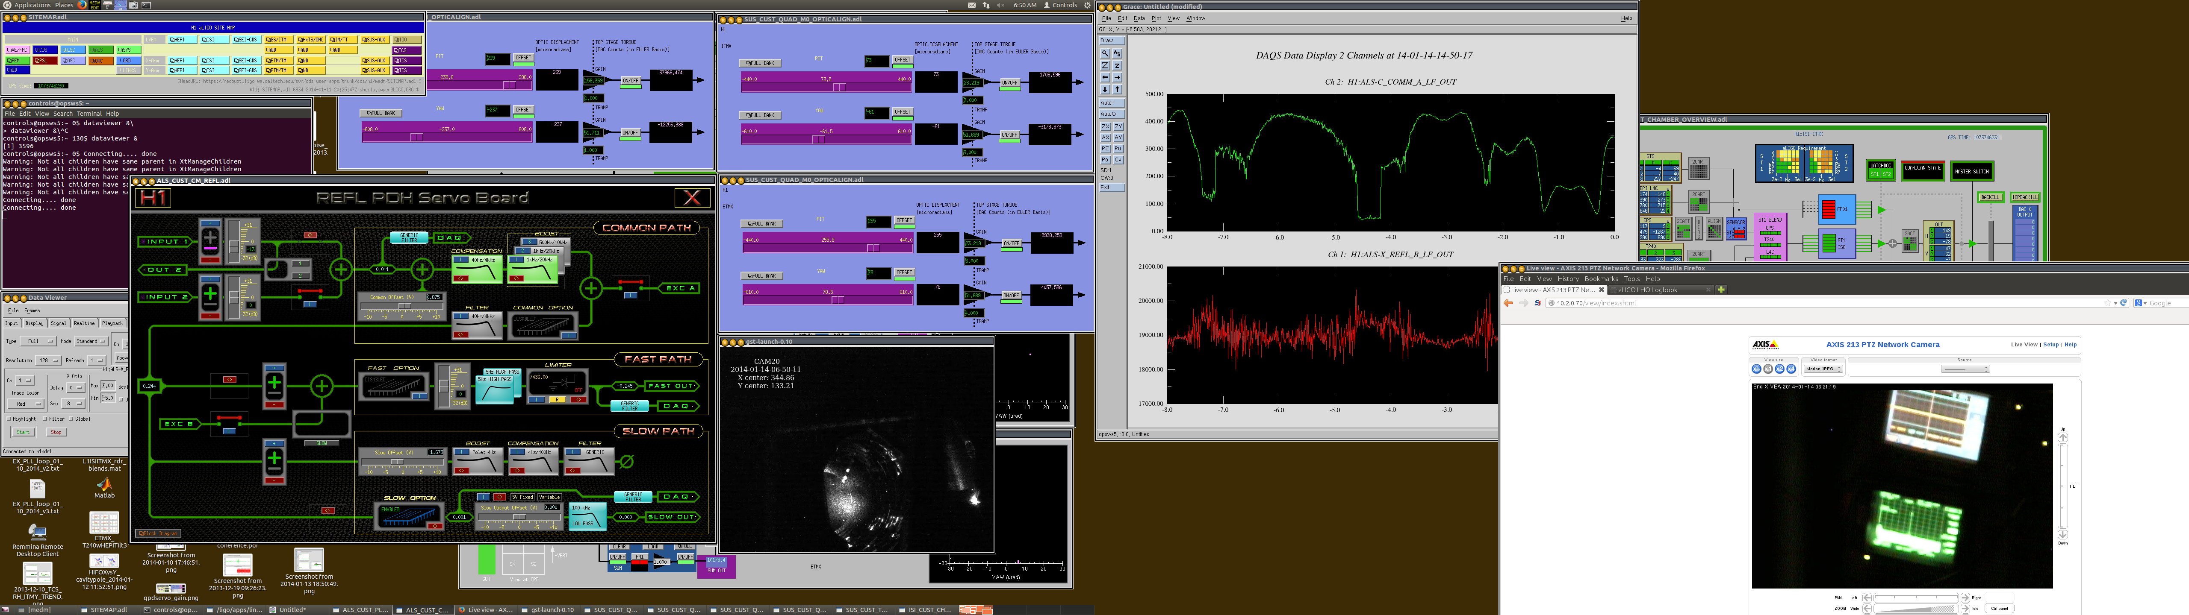Adjust the camera PAN slider bar
The width and height of the screenshot is (2189, 615).
pyautogui.click(x=1915, y=598)
